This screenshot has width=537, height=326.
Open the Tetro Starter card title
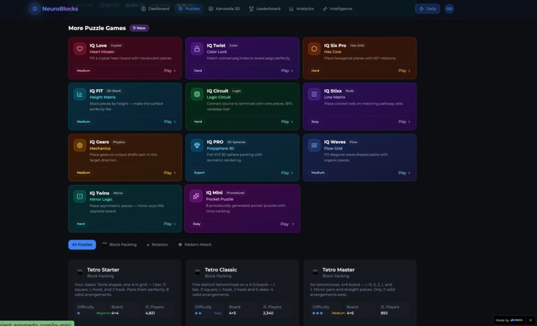tap(103, 270)
